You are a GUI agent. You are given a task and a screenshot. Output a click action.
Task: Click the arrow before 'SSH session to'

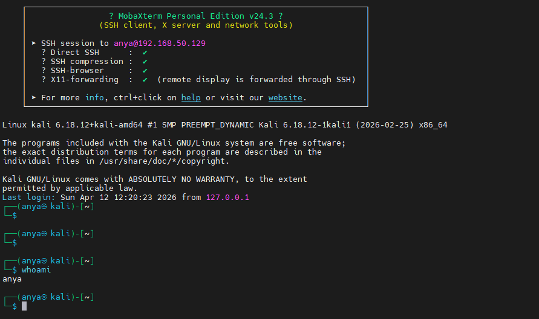tap(34, 43)
